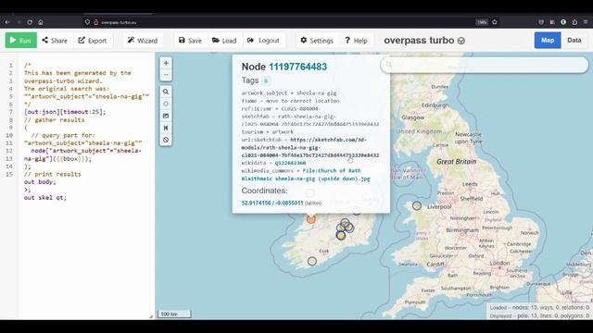Click the 'out skel qt;' code line
Image resolution: width=593 pixels, height=333 pixels.
click(45, 197)
